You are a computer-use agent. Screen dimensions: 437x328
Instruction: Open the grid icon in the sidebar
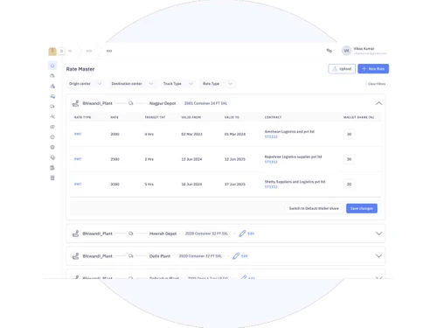tap(52, 178)
